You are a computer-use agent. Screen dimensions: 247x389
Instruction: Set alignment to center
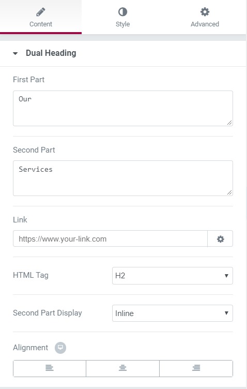pos(122,368)
